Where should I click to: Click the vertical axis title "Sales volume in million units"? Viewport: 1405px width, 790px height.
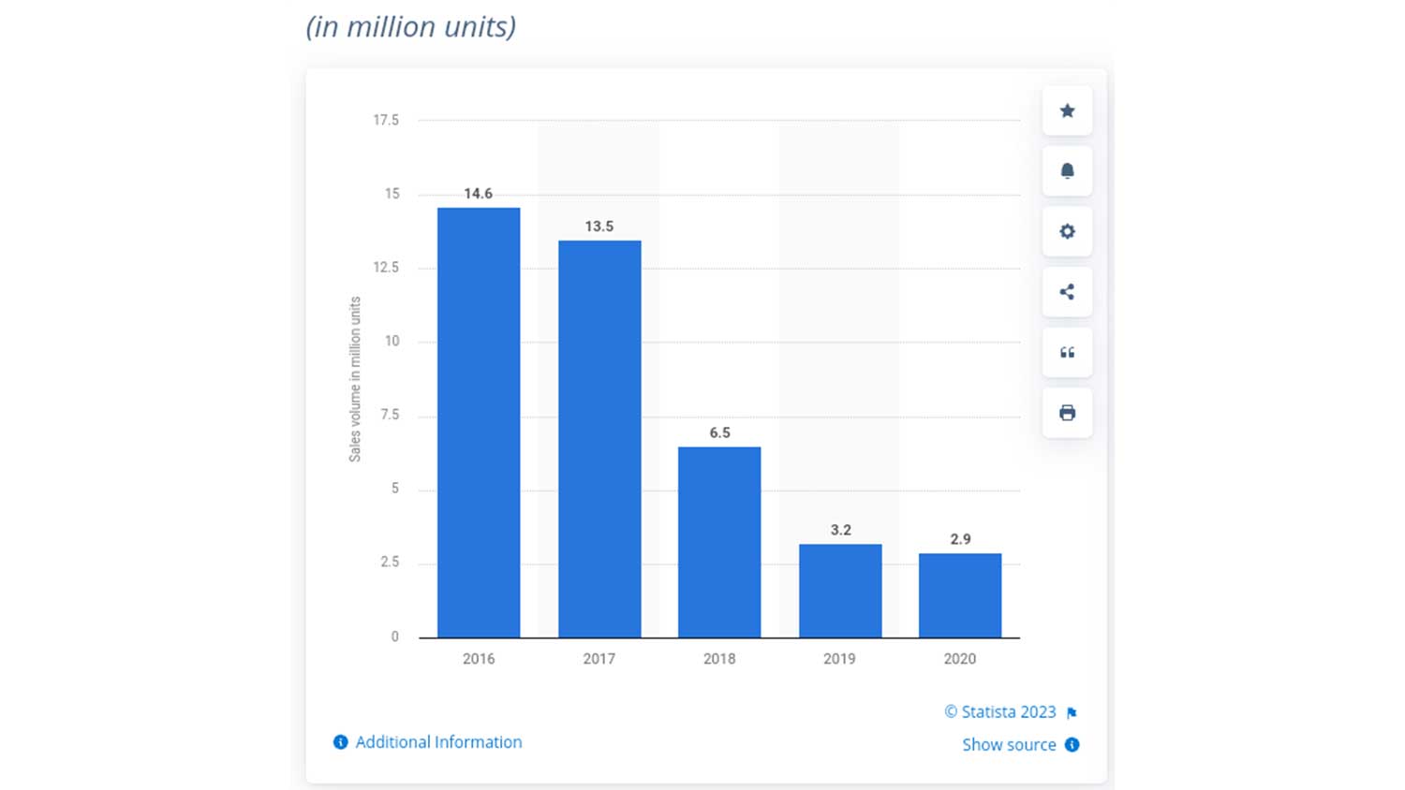355,379
